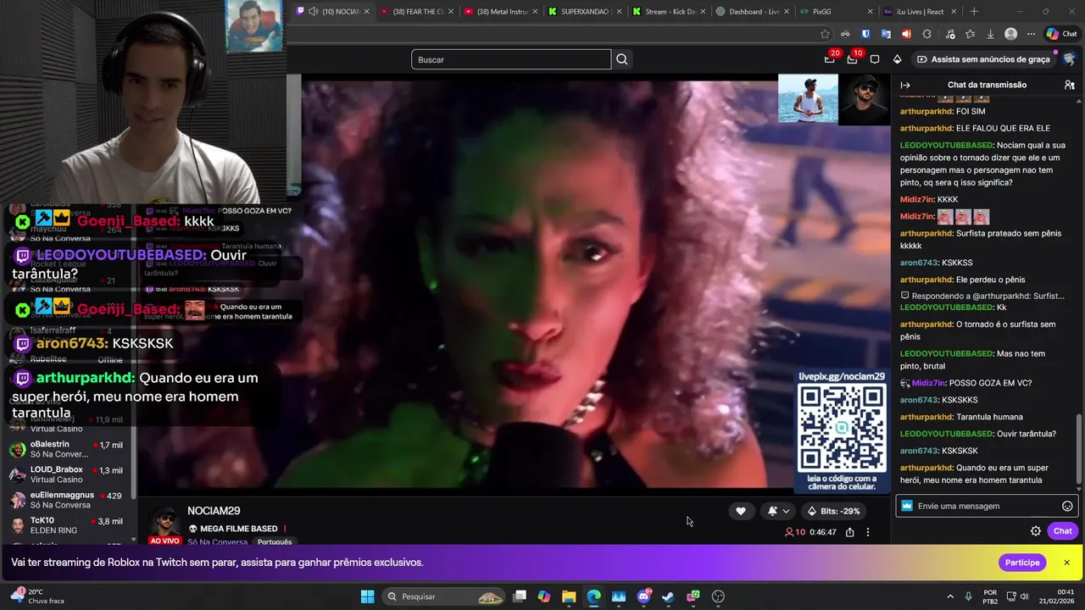Image resolution: width=1085 pixels, height=610 pixels.
Task: Open the Só Na Conversa category link
Action: click(x=218, y=542)
